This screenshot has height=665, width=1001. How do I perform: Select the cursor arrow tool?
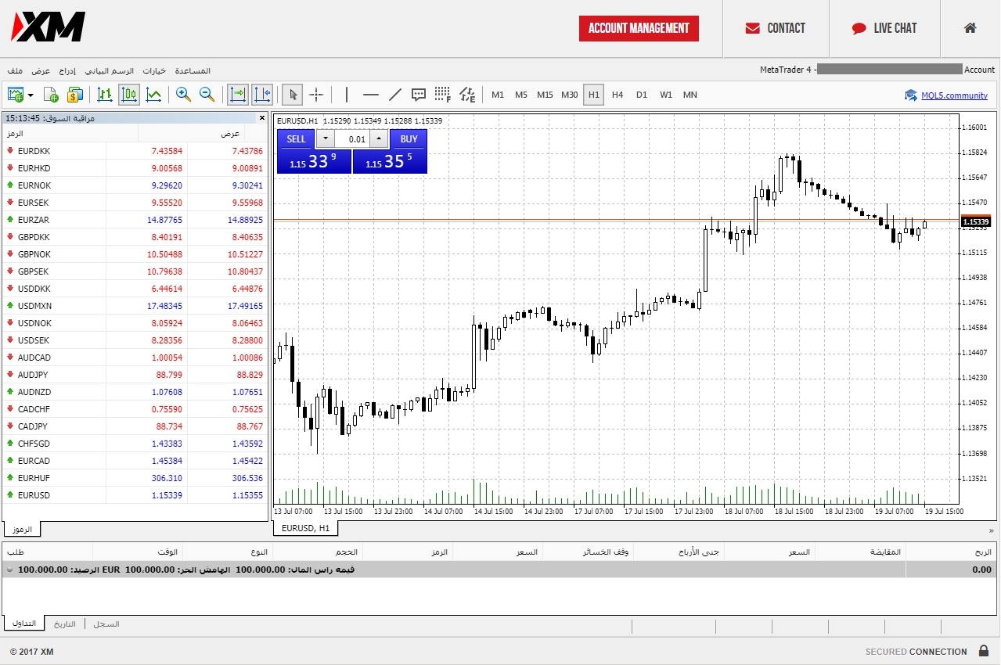293,95
